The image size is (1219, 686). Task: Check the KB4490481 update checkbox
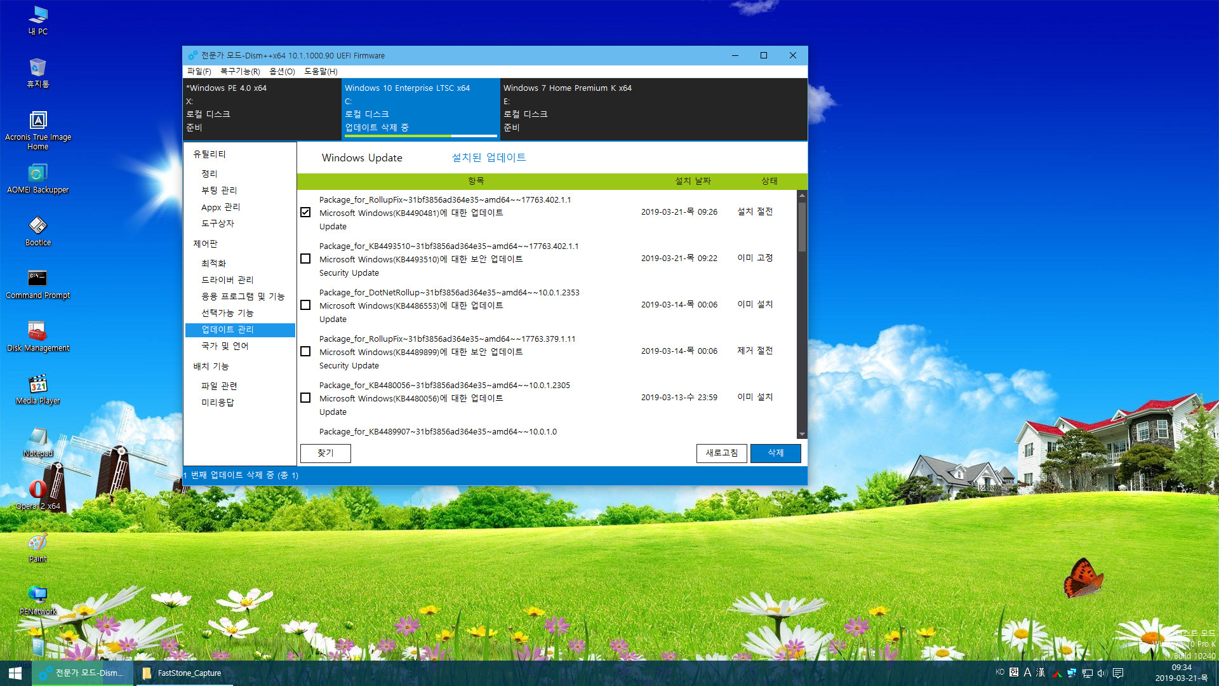[305, 212]
